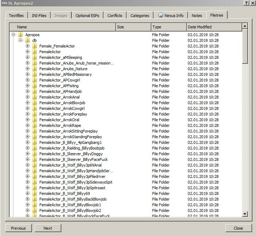The image size is (256, 236).
Task: Open the Nexus Info tab
Action: 171,16
